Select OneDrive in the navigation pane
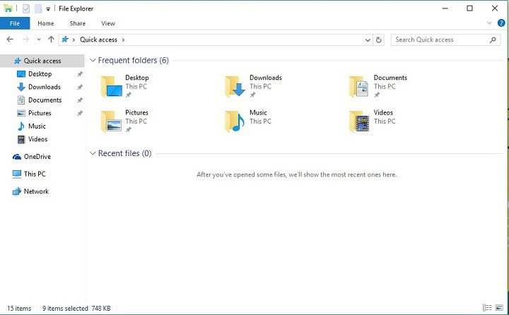Viewport: 509px width, 315px height. click(x=37, y=157)
